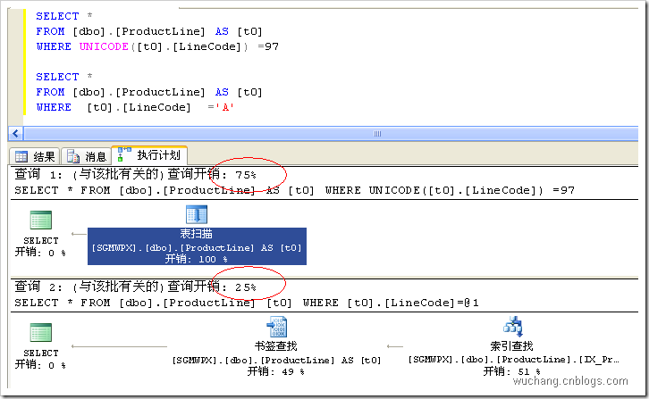Click the table scan (表扫描) operator icon
Image resolution: width=649 pixels, height=399 pixels.
197,215
